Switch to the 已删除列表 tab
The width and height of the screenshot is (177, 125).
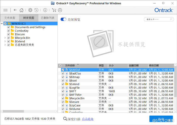(48, 18)
